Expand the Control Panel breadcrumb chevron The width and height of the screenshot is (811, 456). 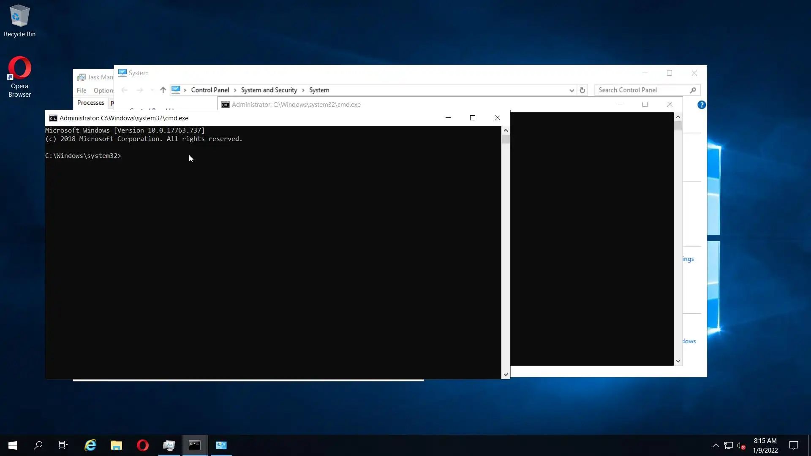[x=235, y=90]
